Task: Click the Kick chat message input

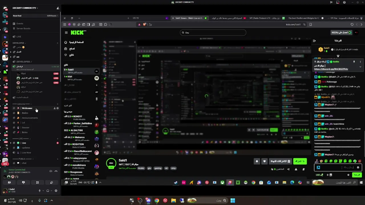Action: point(338,167)
